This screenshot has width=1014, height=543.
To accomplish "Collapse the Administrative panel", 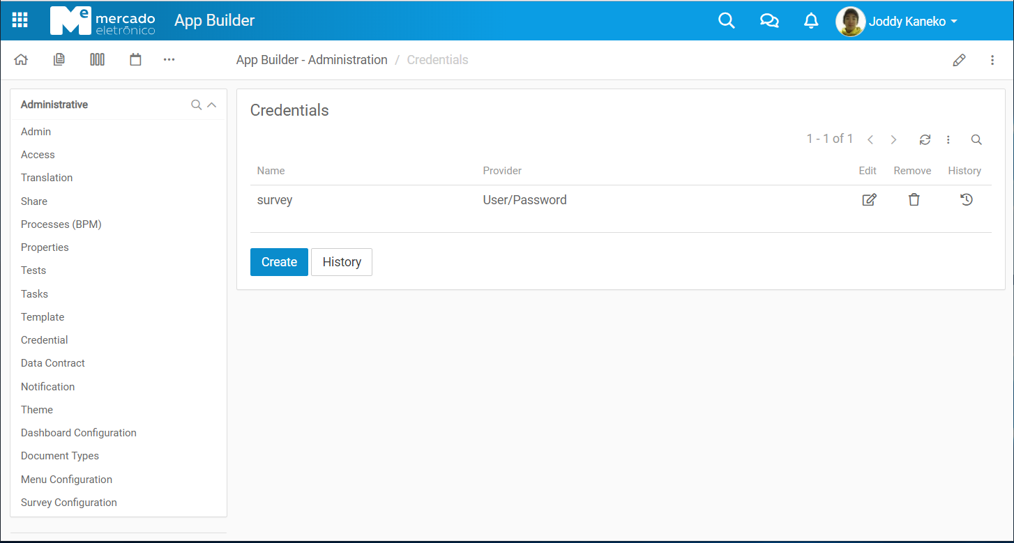I will (212, 105).
